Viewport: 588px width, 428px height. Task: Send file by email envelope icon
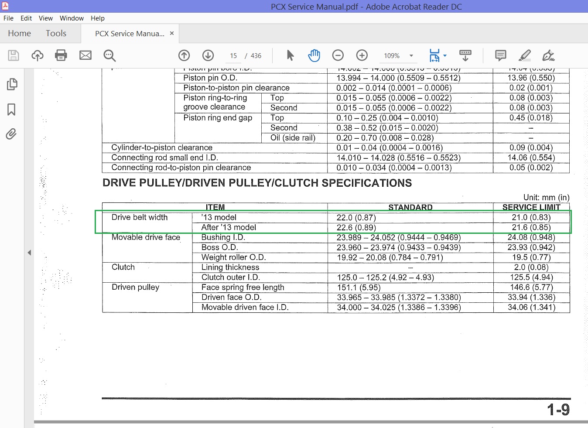point(85,55)
